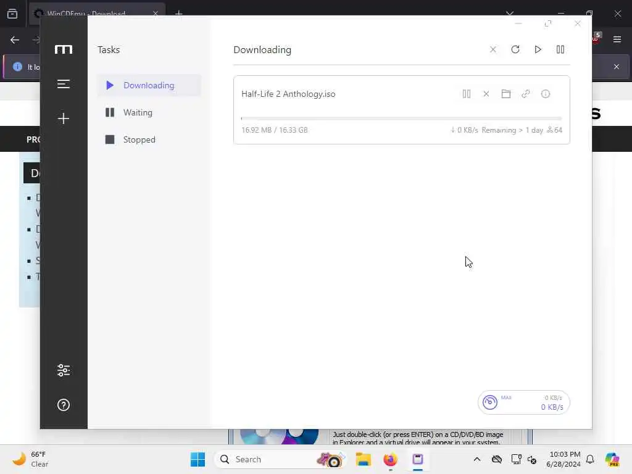Viewport: 632px width, 474px height.
Task: Open the Copilot preview icon in taskbar
Action: (612, 459)
